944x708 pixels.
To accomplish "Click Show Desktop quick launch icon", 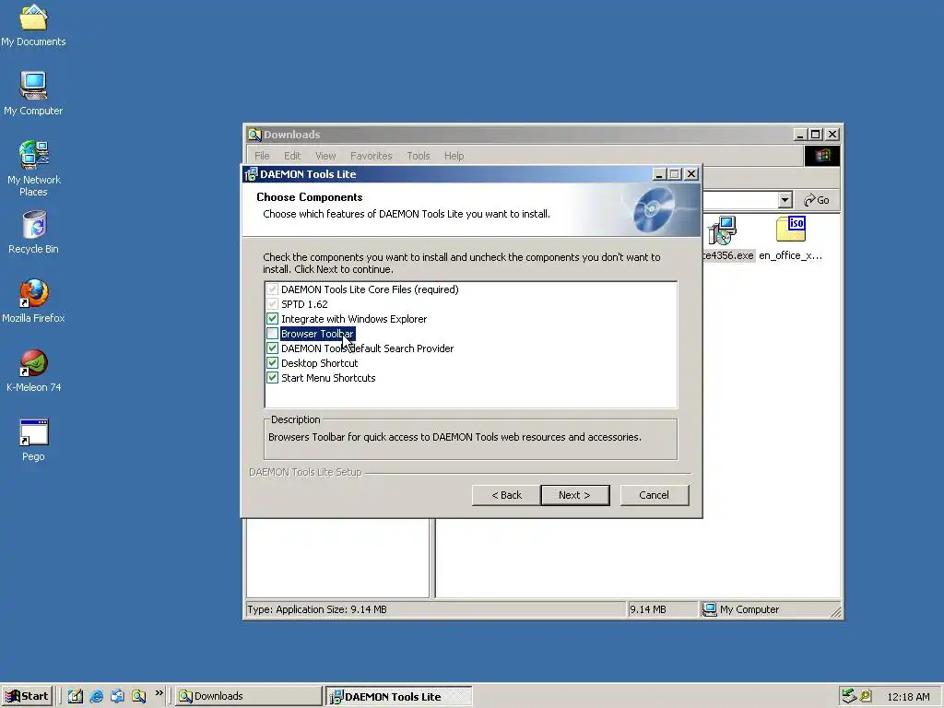I will [x=76, y=696].
